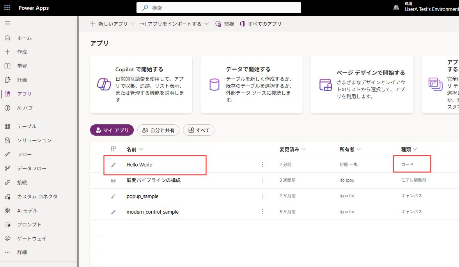The width and height of the screenshot is (459, 267).
Task: Click the pencil icon for popup_sample
Action: (x=113, y=196)
